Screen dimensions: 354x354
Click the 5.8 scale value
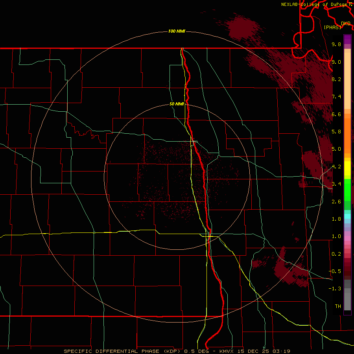[x=336, y=132]
